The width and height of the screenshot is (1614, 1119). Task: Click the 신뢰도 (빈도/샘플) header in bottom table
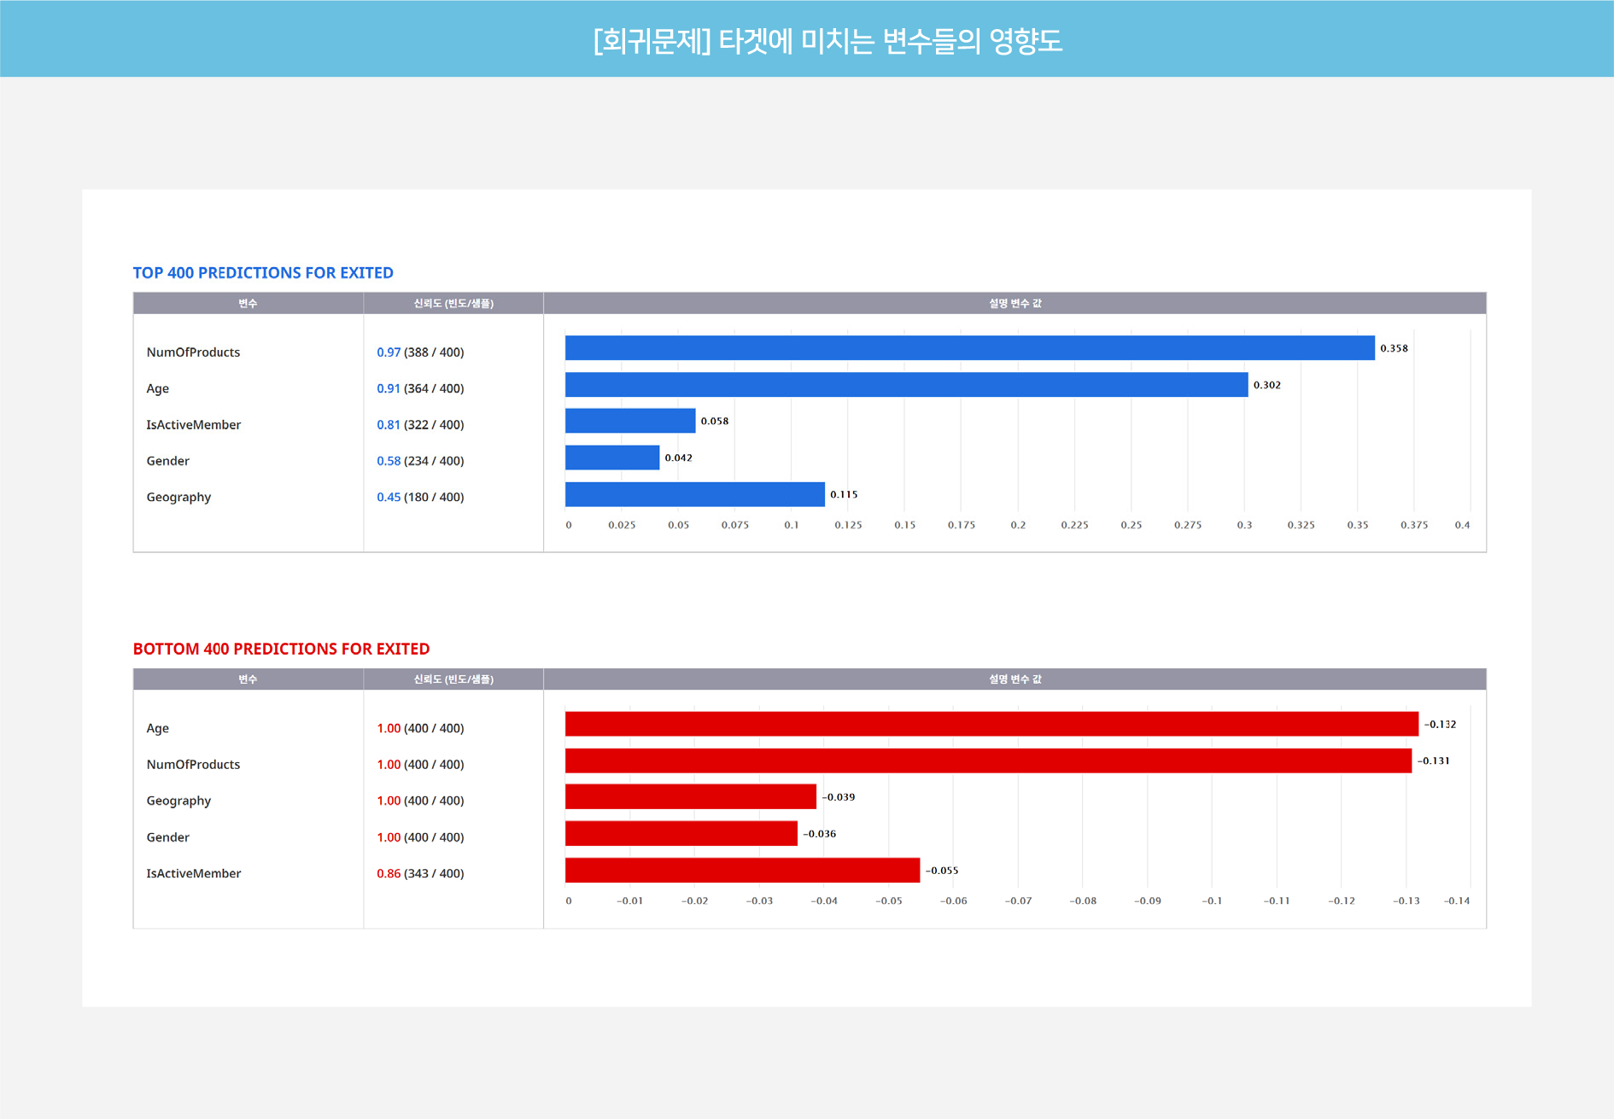point(453,679)
